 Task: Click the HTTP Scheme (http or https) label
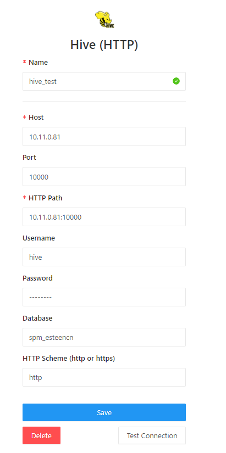pyautogui.click(x=69, y=358)
